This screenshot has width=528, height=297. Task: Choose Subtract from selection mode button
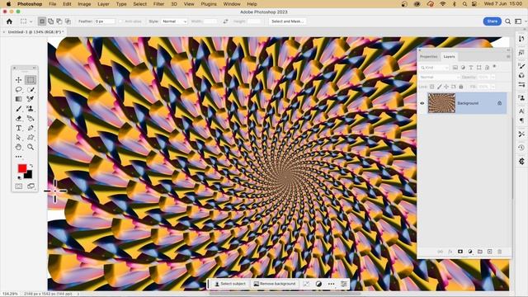59,21
